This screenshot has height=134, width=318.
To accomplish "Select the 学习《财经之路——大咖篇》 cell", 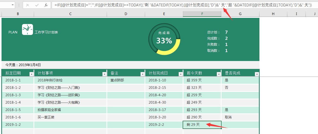I will click(70, 102).
